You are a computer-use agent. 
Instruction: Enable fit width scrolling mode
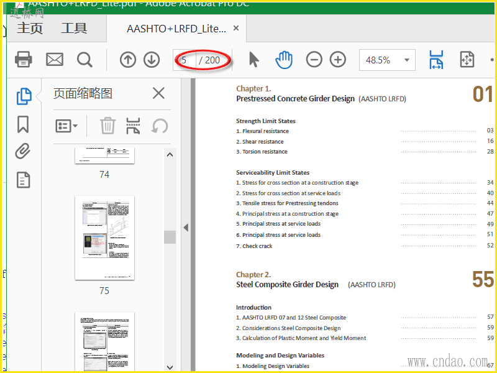[436, 60]
